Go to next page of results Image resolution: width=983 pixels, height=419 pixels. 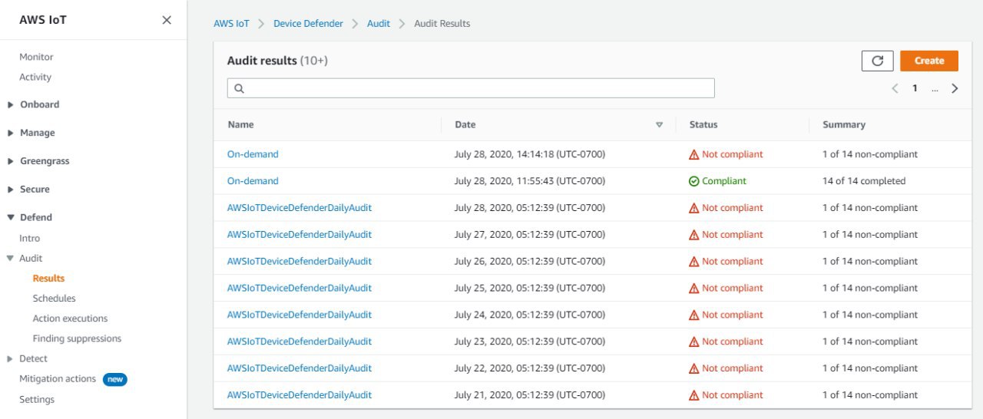(x=955, y=88)
